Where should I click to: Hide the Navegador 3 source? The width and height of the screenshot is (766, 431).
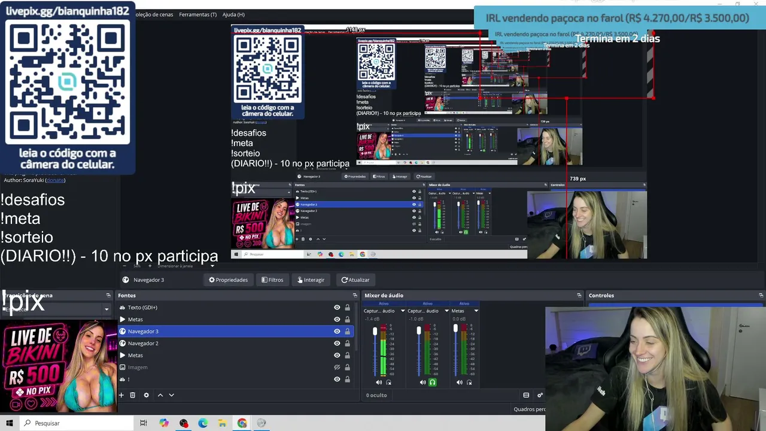(337, 332)
